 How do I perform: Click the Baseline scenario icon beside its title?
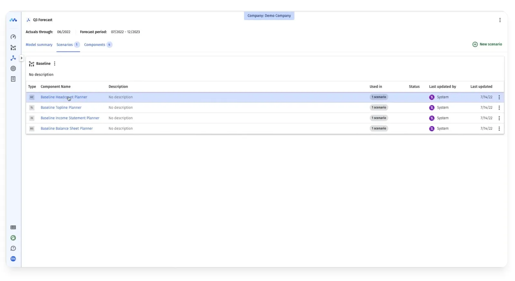click(32, 64)
